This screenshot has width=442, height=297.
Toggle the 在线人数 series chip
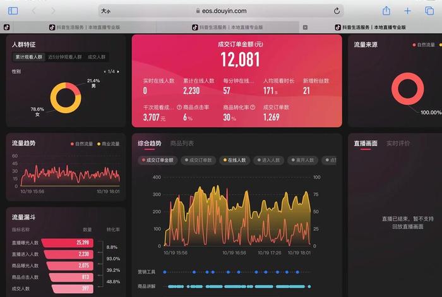234,161
